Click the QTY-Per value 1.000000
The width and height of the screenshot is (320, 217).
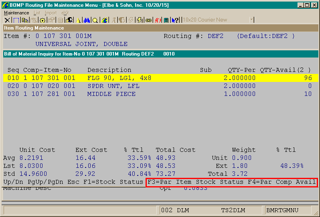[239, 94]
